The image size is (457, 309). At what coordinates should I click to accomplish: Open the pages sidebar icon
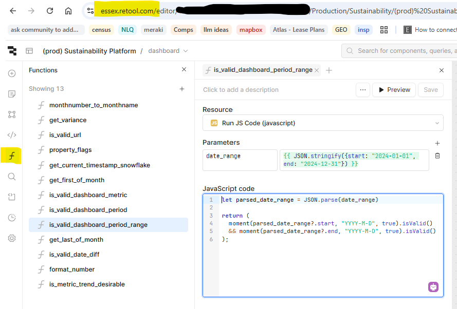tap(12, 94)
